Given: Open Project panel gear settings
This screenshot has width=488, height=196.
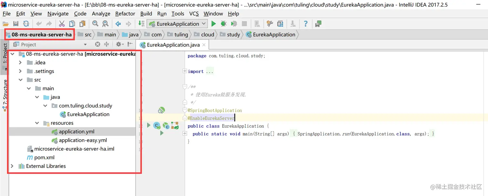Looking at the screenshot, I should tap(119, 44).
